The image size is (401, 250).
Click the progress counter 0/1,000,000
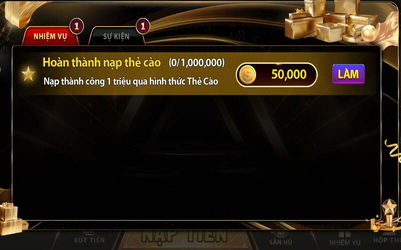click(x=196, y=62)
